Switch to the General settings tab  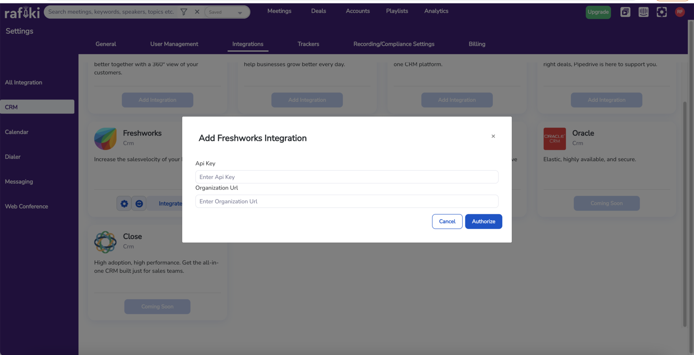point(106,44)
